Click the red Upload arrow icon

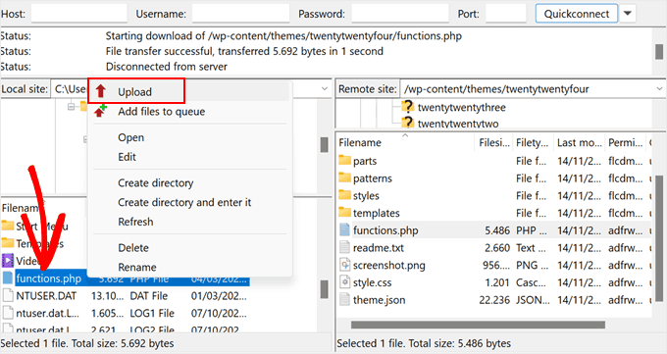[100, 90]
